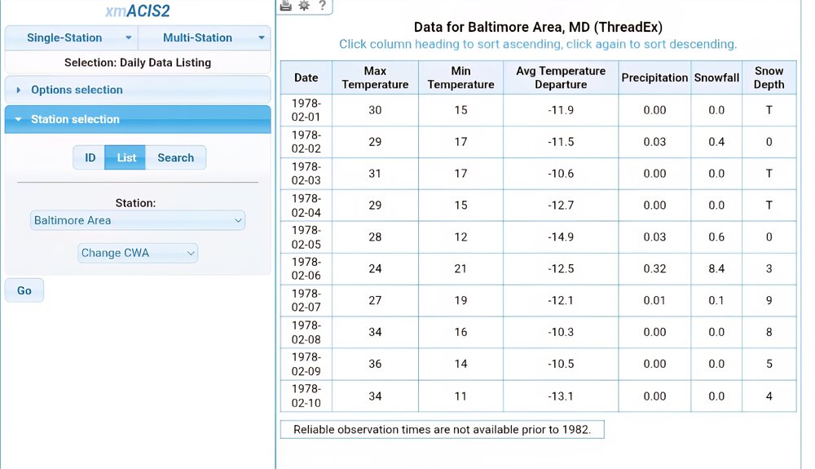Screen dimensions: 815x469
Task: Click the xmACIS2 logo title
Action: (137, 11)
